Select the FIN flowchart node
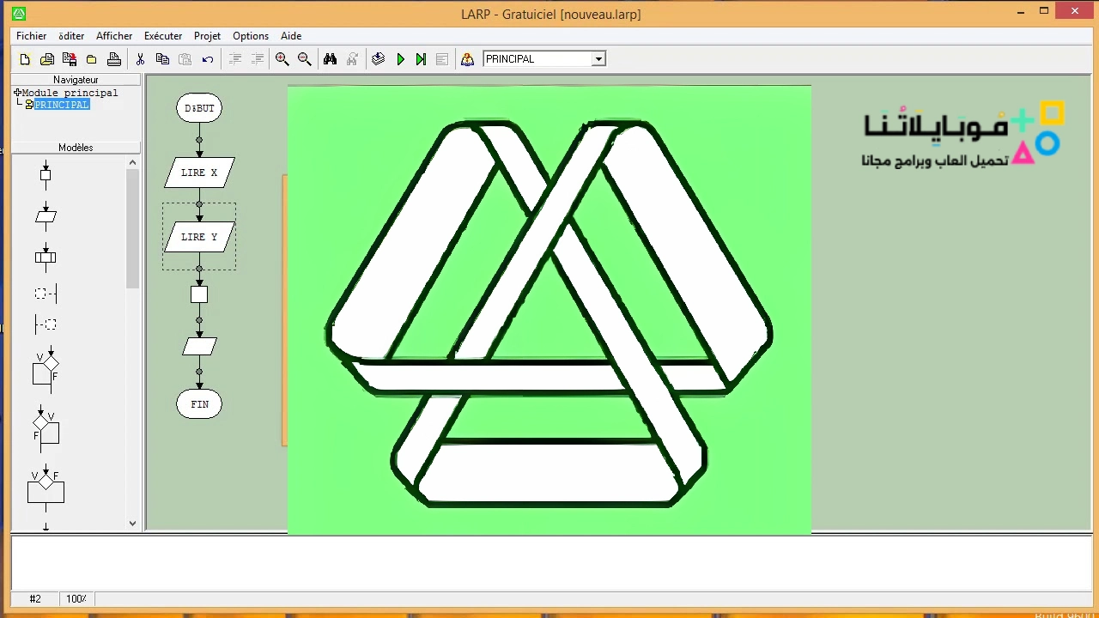1099x618 pixels. (x=199, y=404)
